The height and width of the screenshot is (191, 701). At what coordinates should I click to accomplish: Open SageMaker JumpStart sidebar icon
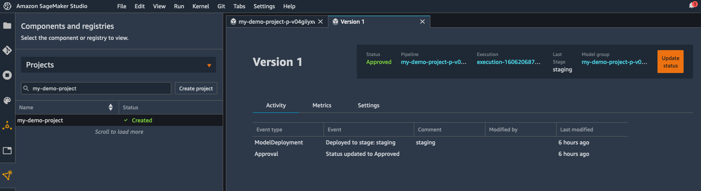[7, 125]
